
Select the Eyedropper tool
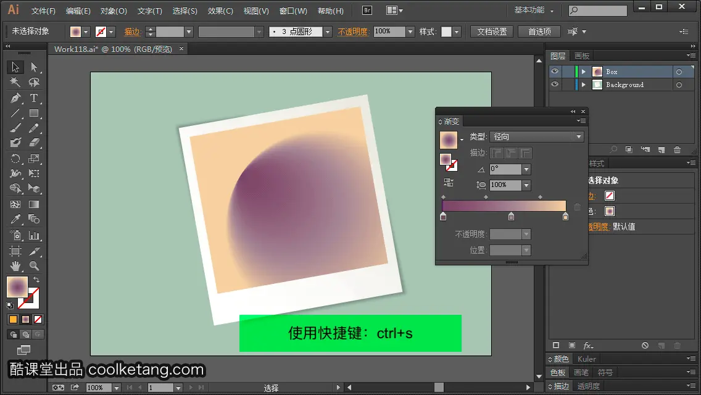point(15,219)
